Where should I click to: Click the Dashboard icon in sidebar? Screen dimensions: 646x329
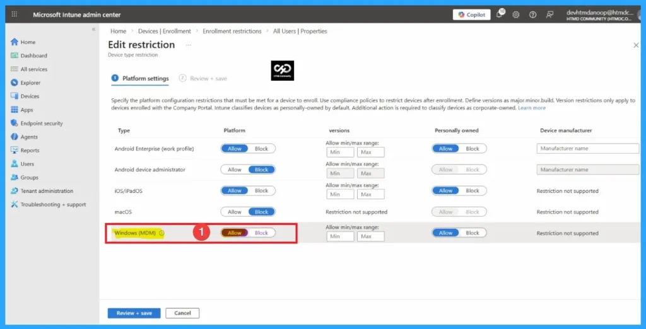(15, 55)
